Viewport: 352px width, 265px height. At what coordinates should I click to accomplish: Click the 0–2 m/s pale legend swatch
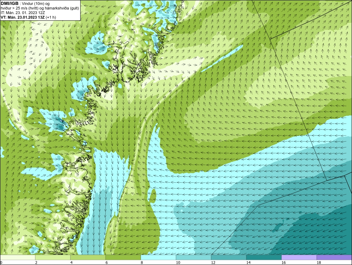coord(18,257)
